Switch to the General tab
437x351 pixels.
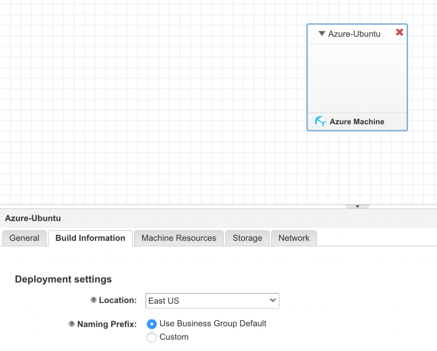[x=24, y=238]
